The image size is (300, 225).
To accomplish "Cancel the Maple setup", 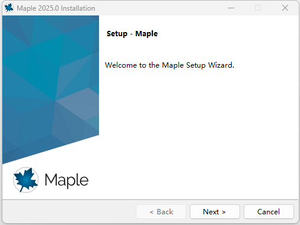I will pyautogui.click(x=269, y=212).
